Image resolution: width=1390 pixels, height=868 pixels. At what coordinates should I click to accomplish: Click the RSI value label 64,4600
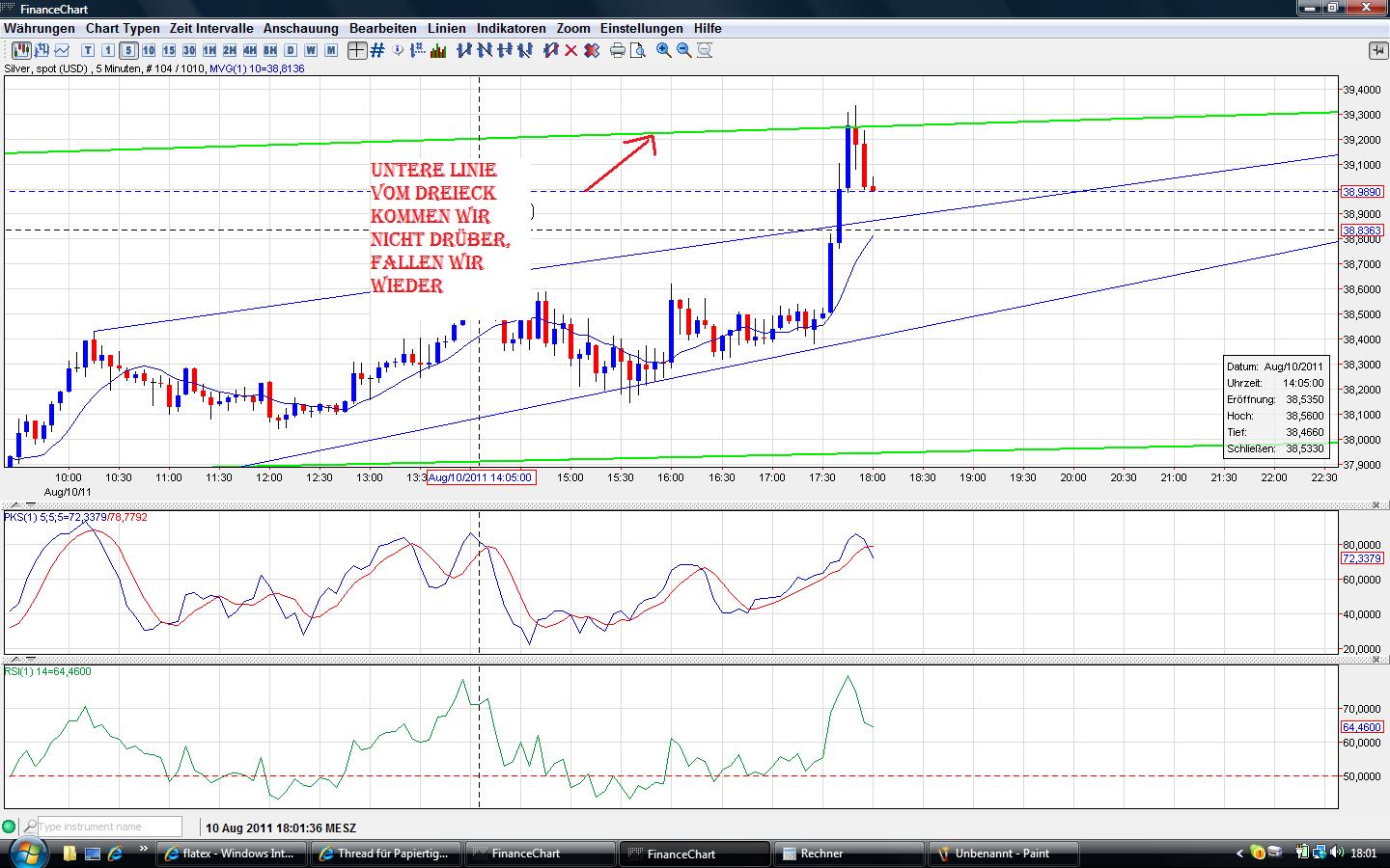tap(1362, 727)
